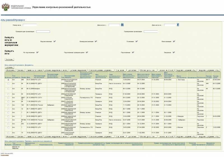Open the underlined link in page footer

[x=5, y=155]
